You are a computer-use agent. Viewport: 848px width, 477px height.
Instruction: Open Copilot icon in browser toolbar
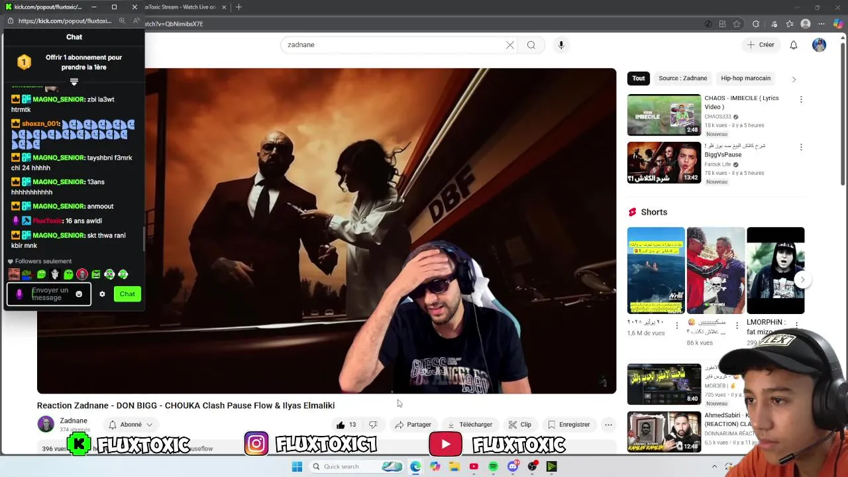coord(838,24)
